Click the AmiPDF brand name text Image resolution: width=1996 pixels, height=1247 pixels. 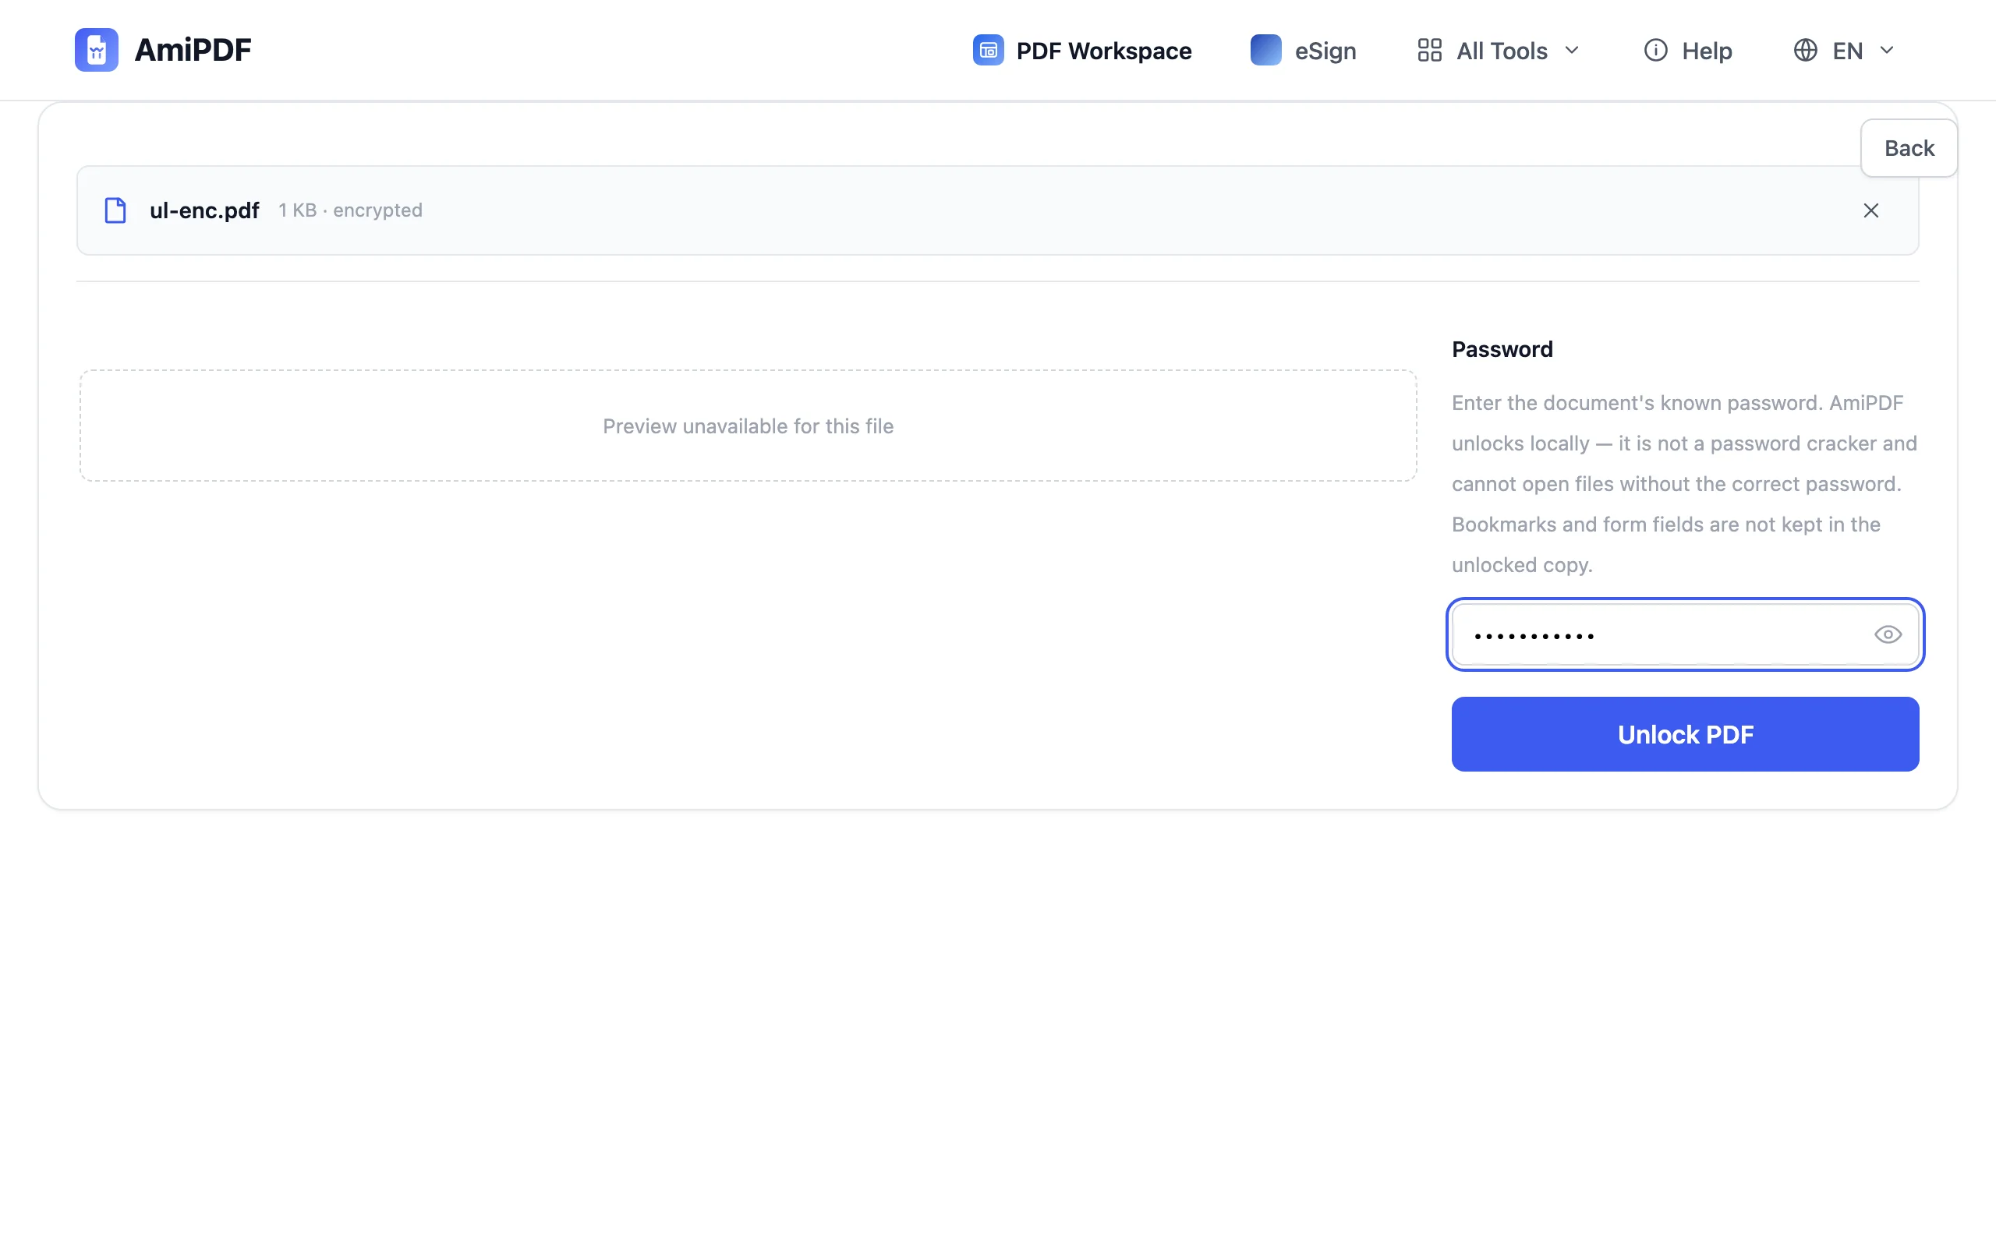click(192, 49)
